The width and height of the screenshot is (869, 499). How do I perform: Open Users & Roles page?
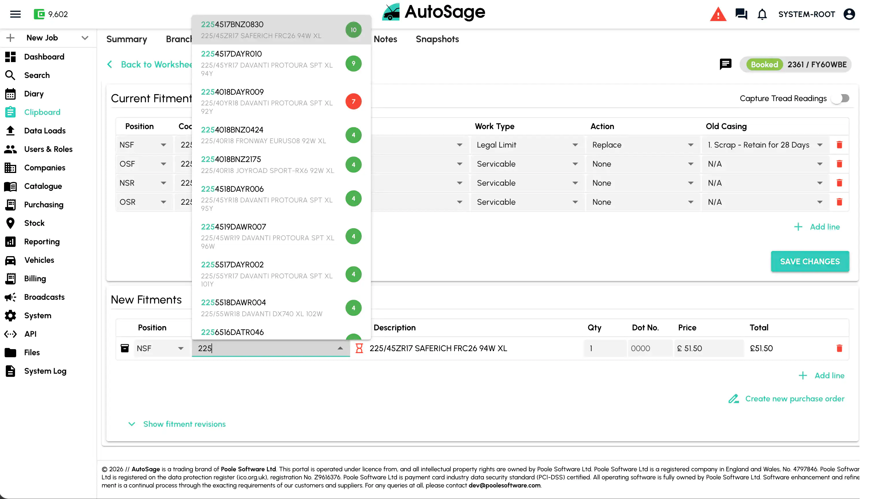[48, 149]
